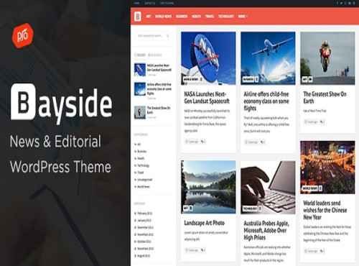Click the post-format icon beside World News tag on NASA image
359x266 pixels.
pyautogui.click(x=201, y=79)
